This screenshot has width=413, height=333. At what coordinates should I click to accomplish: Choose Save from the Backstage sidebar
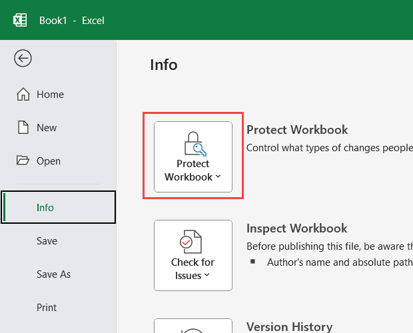47,241
